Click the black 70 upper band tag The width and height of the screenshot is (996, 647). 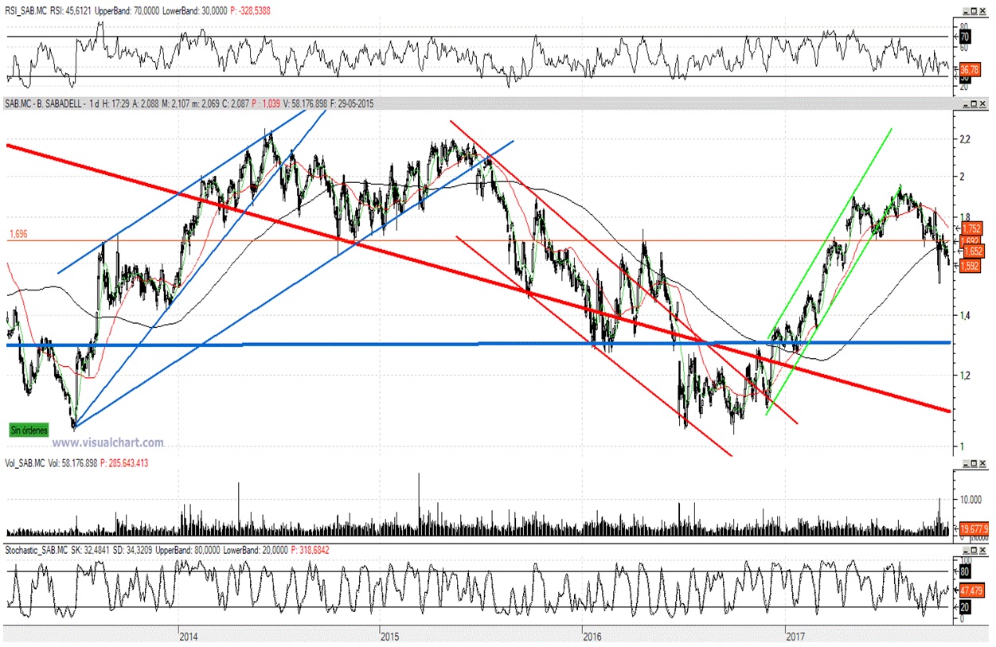965,37
